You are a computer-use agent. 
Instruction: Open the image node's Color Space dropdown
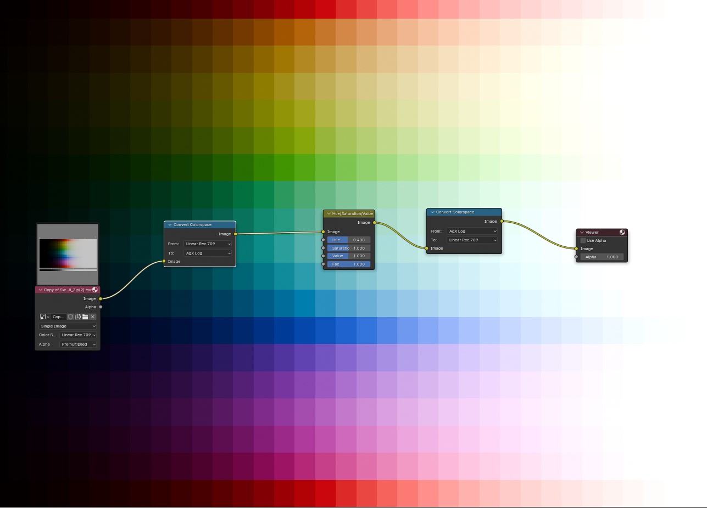click(79, 335)
